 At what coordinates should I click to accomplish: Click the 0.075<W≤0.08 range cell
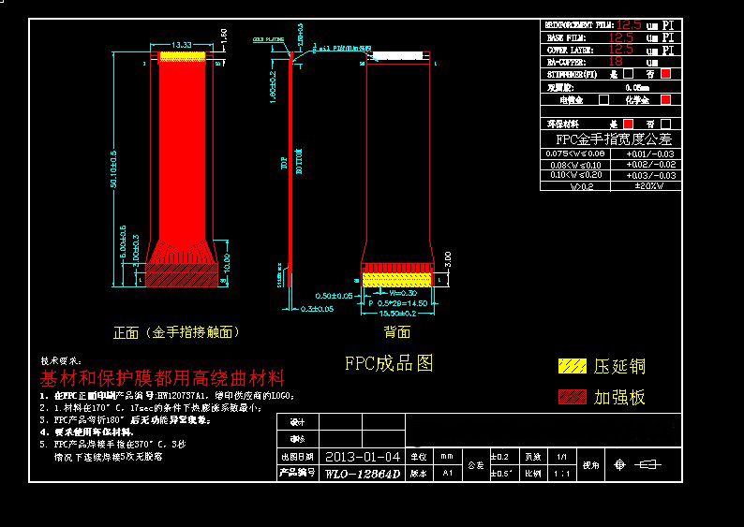click(575, 154)
